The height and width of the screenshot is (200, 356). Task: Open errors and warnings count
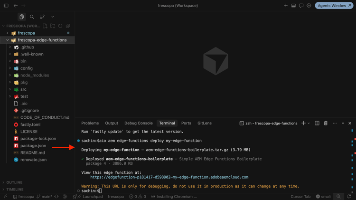[x=138, y=197]
